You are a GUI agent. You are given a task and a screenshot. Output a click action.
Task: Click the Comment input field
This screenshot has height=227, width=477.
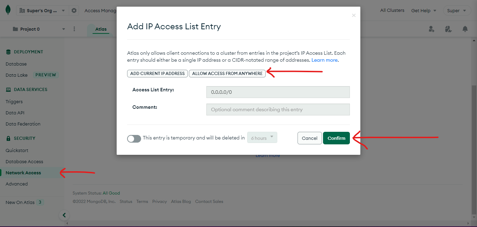click(x=278, y=109)
